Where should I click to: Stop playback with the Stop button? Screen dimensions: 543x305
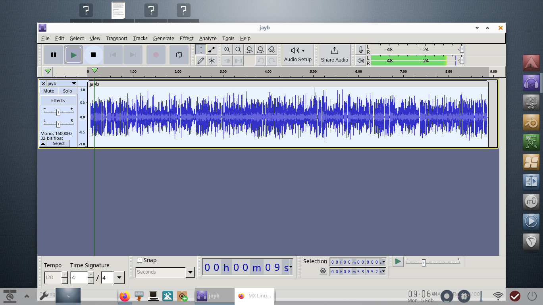tap(93, 55)
